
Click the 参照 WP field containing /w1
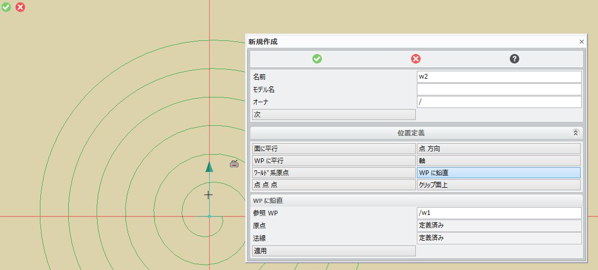tap(499, 213)
